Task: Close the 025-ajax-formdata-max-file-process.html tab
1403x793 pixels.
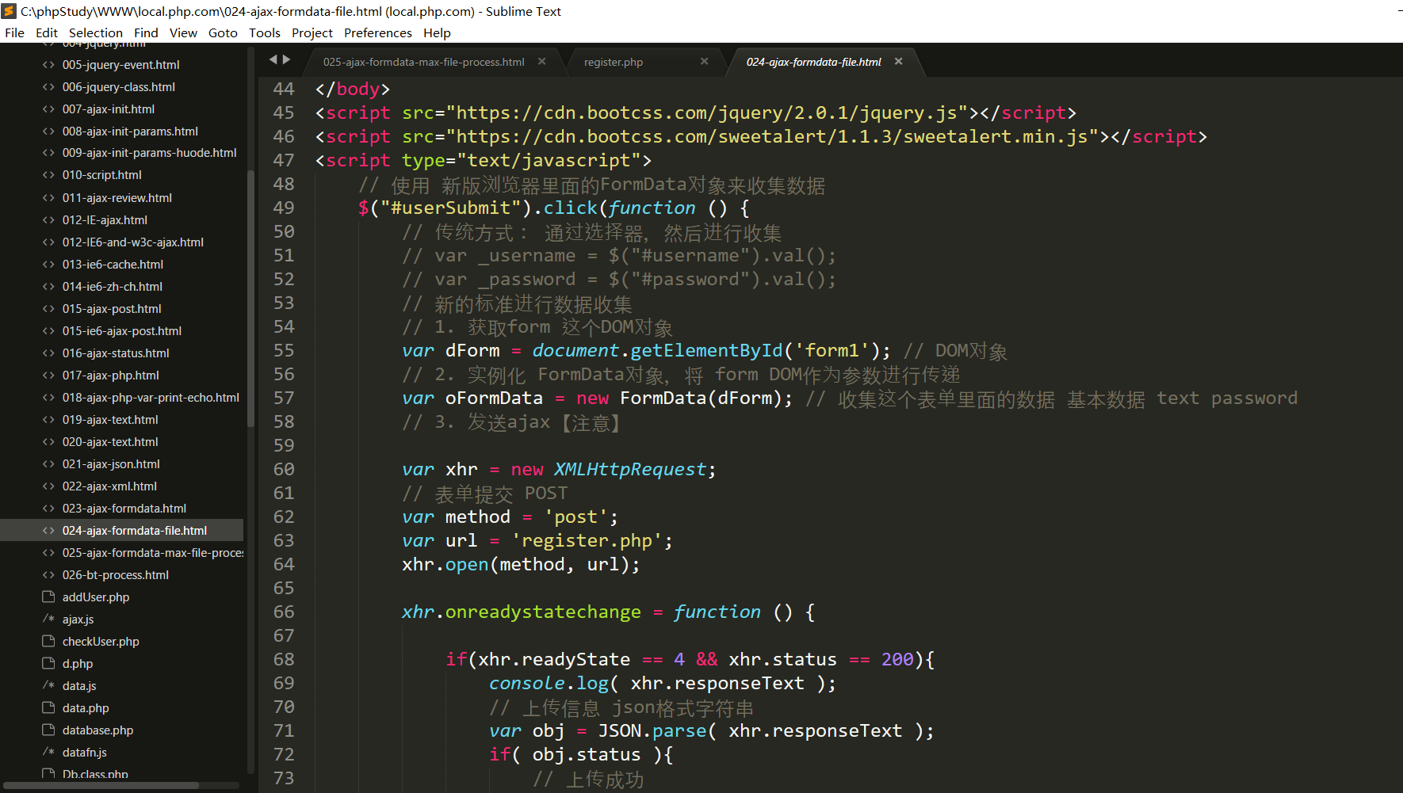Action: tap(542, 61)
